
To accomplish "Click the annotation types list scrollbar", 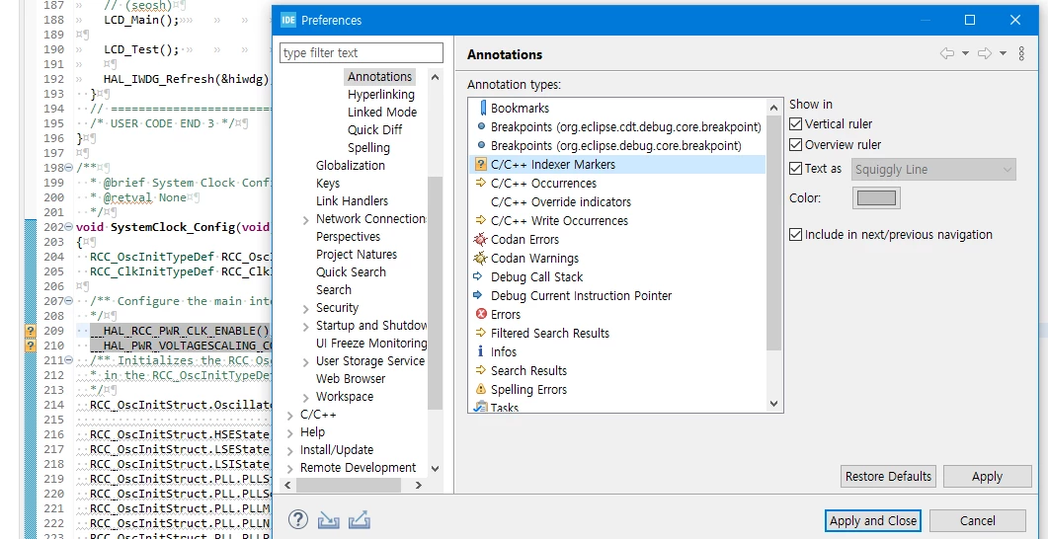I will tap(773, 234).
